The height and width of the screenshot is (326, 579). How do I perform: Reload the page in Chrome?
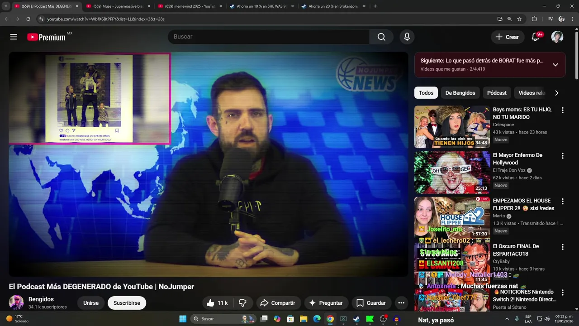(x=28, y=19)
